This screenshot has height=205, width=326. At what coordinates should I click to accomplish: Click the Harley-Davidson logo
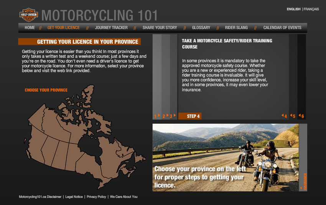click(x=29, y=15)
